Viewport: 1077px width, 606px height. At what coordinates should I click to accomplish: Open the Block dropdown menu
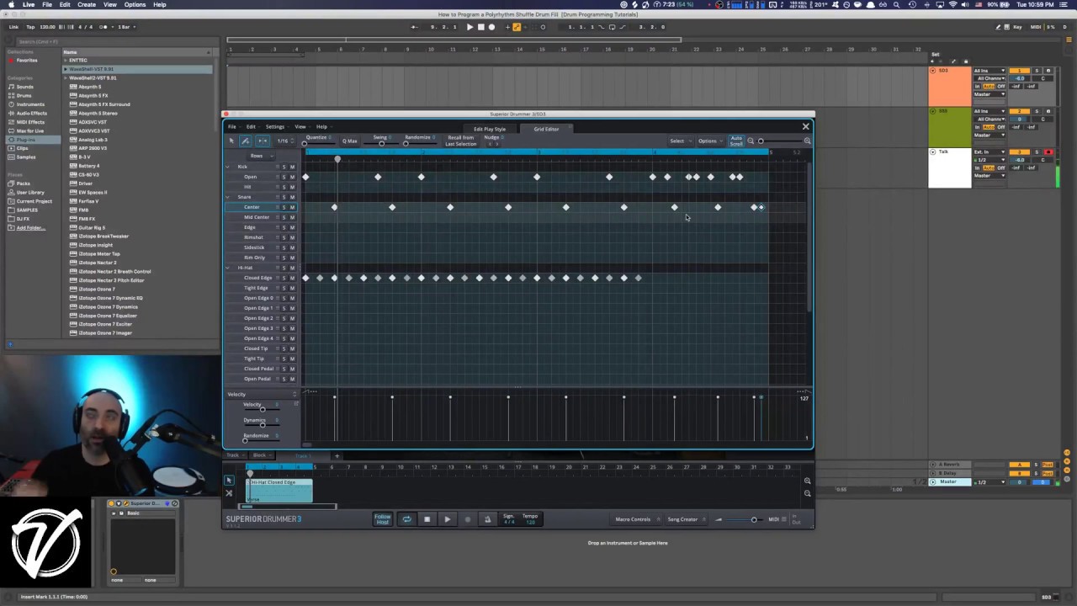point(261,455)
